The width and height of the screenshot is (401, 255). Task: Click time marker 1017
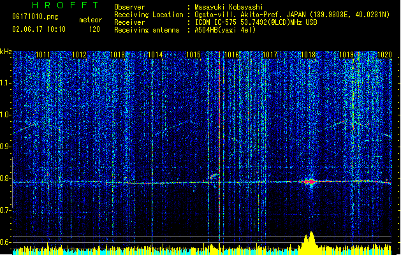(270, 55)
